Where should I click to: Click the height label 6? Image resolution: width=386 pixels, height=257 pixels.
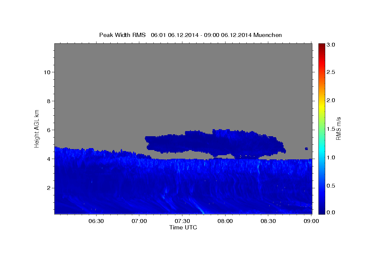[48, 130]
